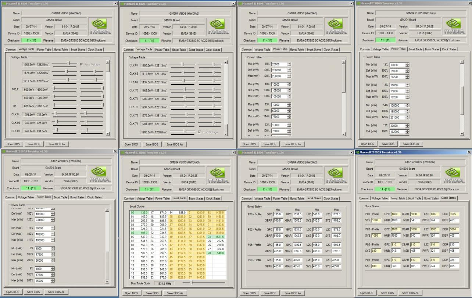Viewport: 472px width, 298px height.
Task: Click the P00 Profile DDR field showing 3505
Action: tap(454, 214)
